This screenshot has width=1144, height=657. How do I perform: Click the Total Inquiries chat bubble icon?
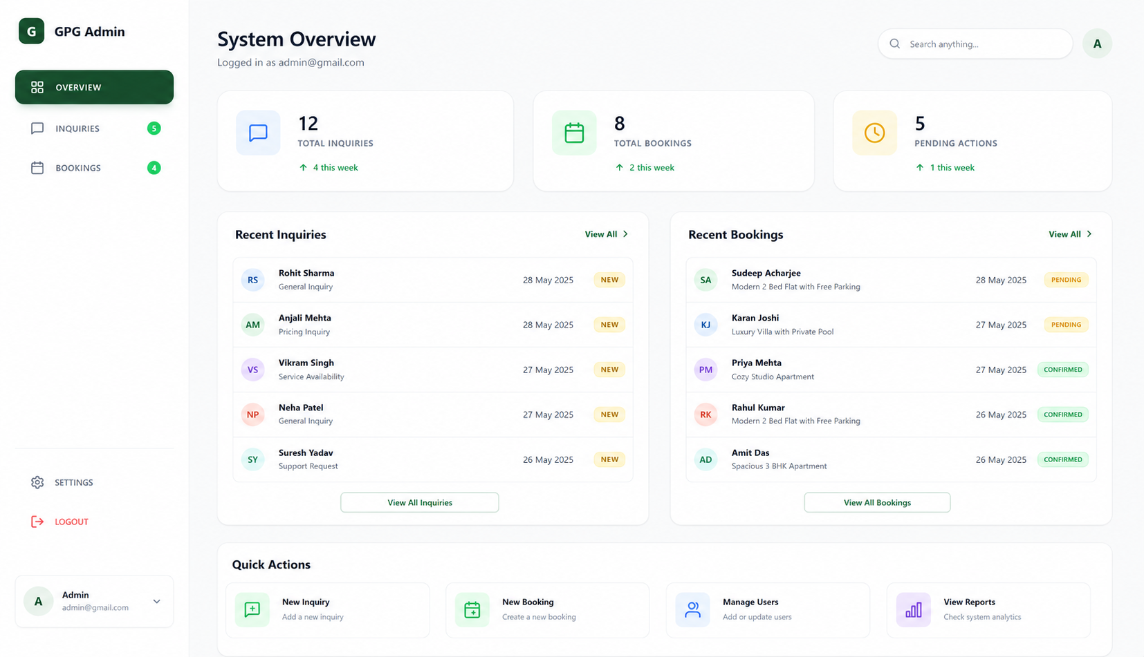pos(258,133)
